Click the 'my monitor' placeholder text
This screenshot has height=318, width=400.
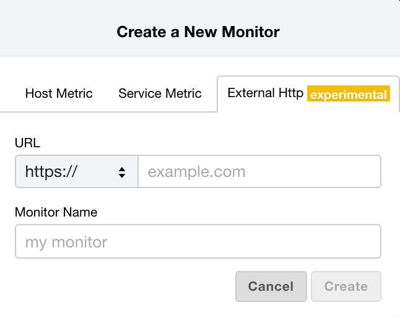point(66,241)
